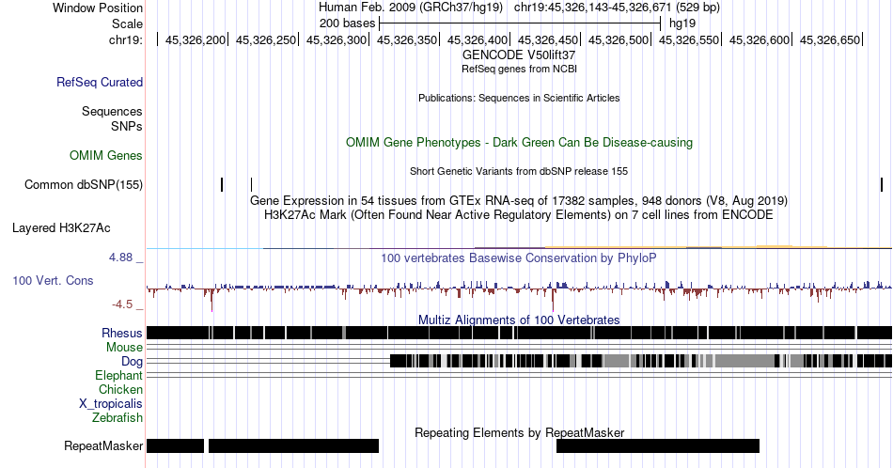Select the X_tropicalis species label
The image size is (893, 468).
111,404
